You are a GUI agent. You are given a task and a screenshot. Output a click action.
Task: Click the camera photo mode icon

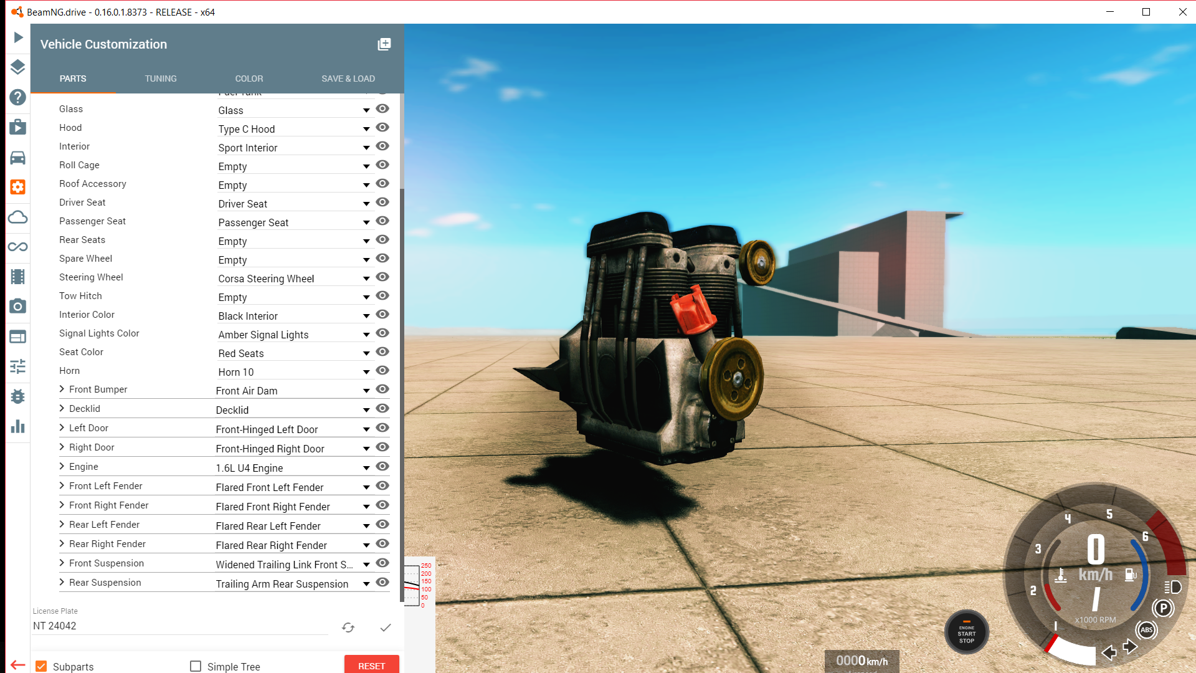tap(18, 306)
